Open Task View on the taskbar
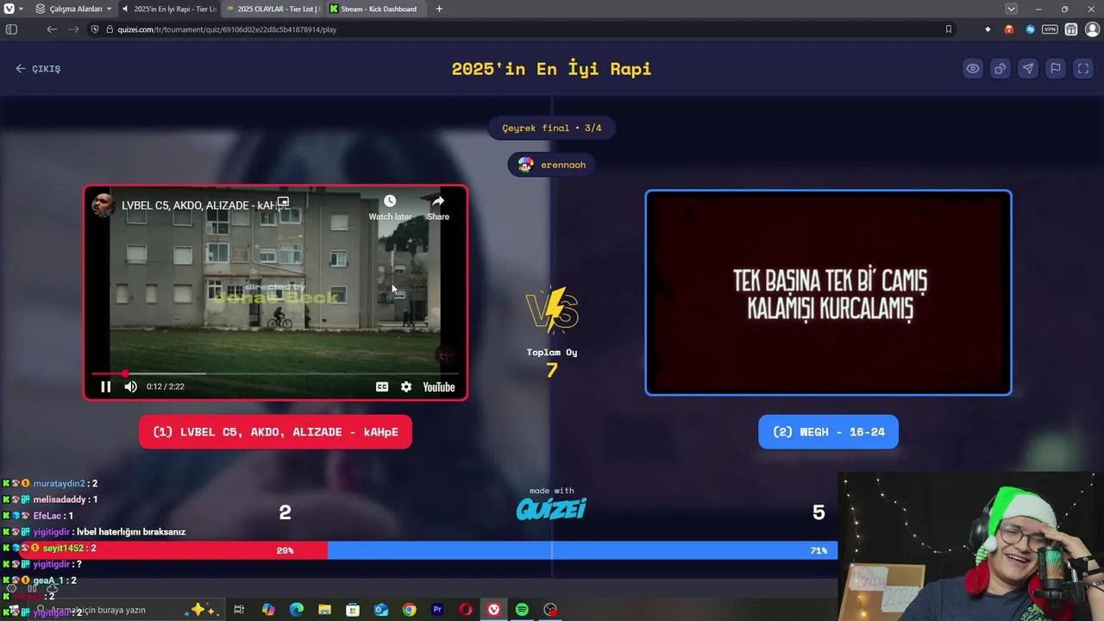The width and height of the screenshot is (1104, 621). point(239,610)
